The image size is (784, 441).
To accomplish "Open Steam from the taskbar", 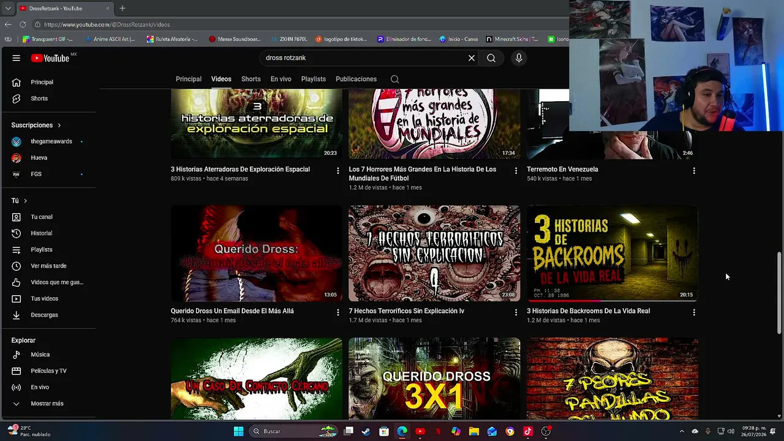I will 366,431.
